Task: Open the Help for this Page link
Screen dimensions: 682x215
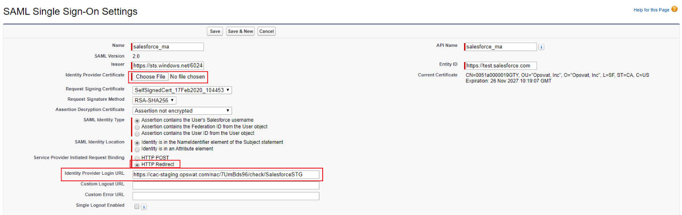Action: [651, 10]
